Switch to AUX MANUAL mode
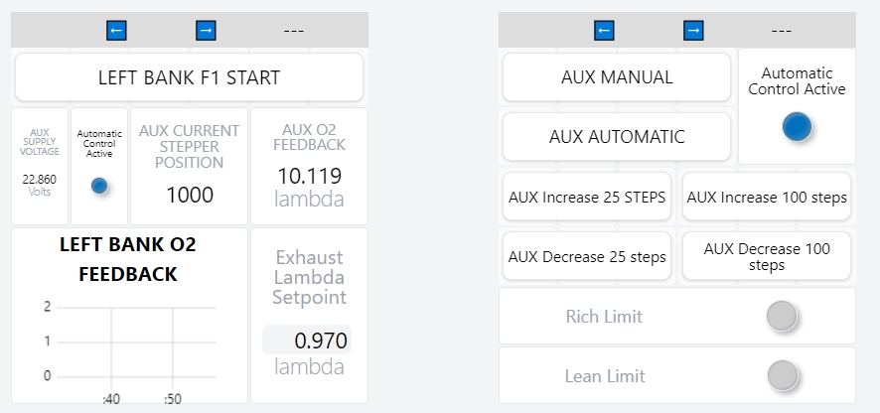The height and width of the screenshot is (413, 880). pyautogui.click(x=617, y=77)
